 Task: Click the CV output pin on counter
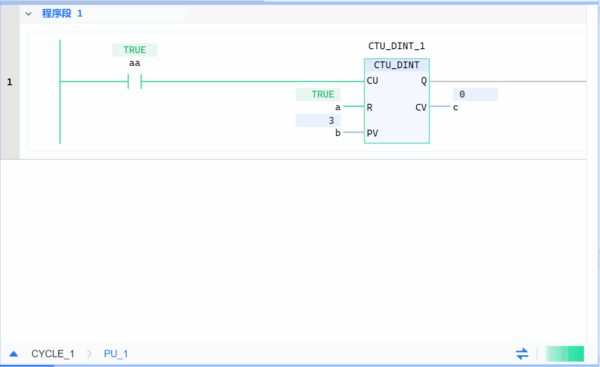coord(421,107)
